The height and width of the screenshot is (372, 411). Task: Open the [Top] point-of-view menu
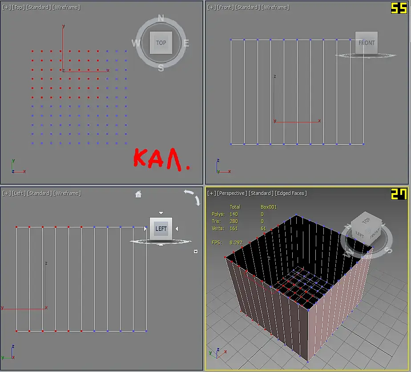pos(18,7)
